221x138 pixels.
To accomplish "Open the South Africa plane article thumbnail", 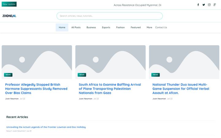I will tap(110, 62).
